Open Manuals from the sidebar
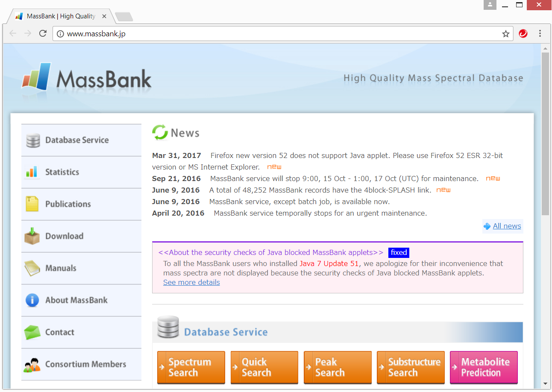552x392 pixels. coord(81,268)
